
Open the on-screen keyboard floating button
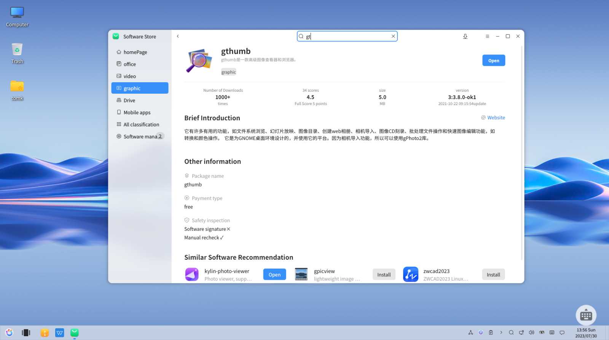pyautogui.click(x=586, y=315)
